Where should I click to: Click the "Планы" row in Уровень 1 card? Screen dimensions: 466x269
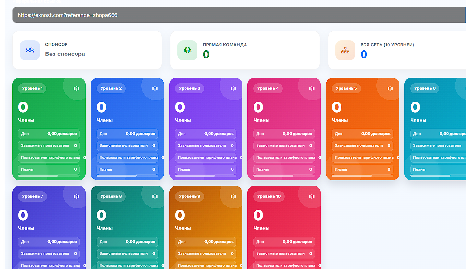coord(49,169)
